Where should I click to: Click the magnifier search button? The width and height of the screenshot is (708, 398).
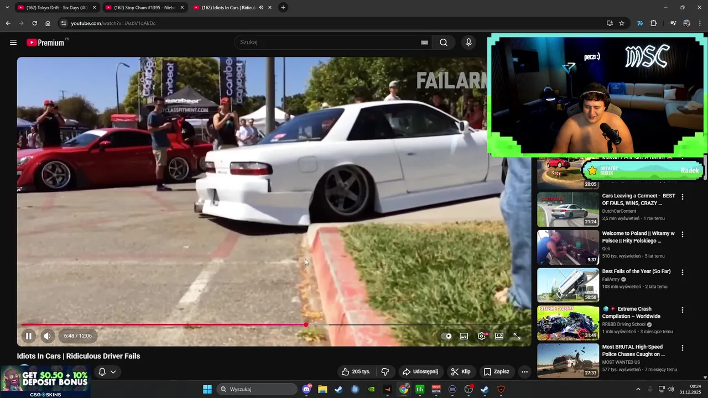click(444, 43)
